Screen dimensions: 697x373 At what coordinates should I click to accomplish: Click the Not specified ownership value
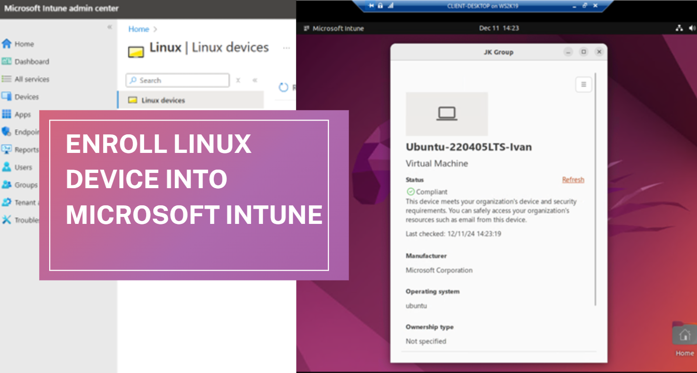point(426,341)
